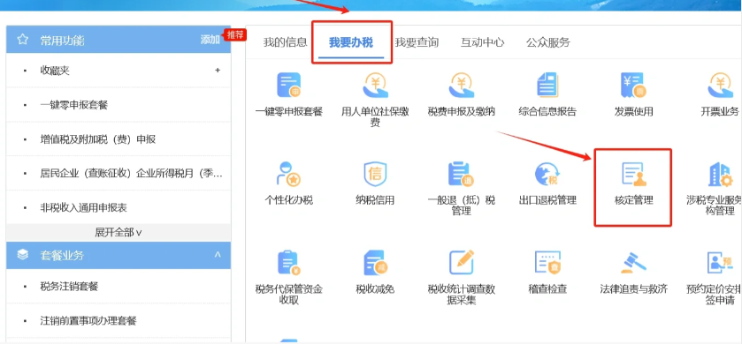Screen dimensions: 742x344
Task: Open 稽查检查 icon
Action: 547,262
